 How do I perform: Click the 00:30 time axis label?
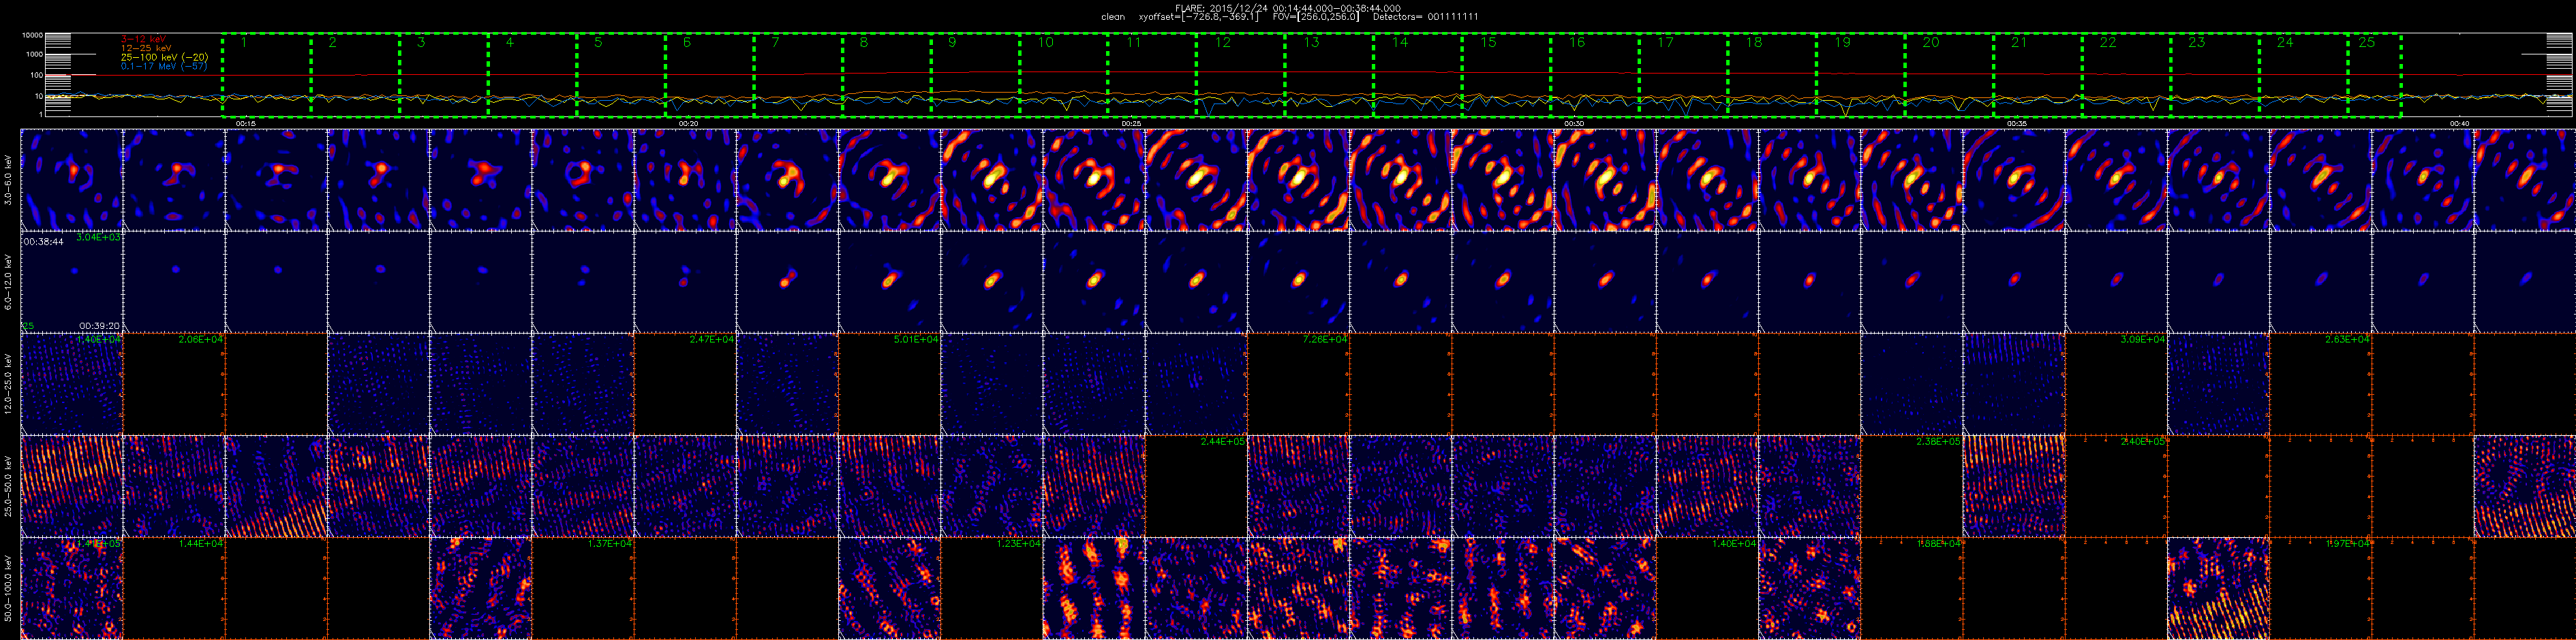coord(1573,123)
